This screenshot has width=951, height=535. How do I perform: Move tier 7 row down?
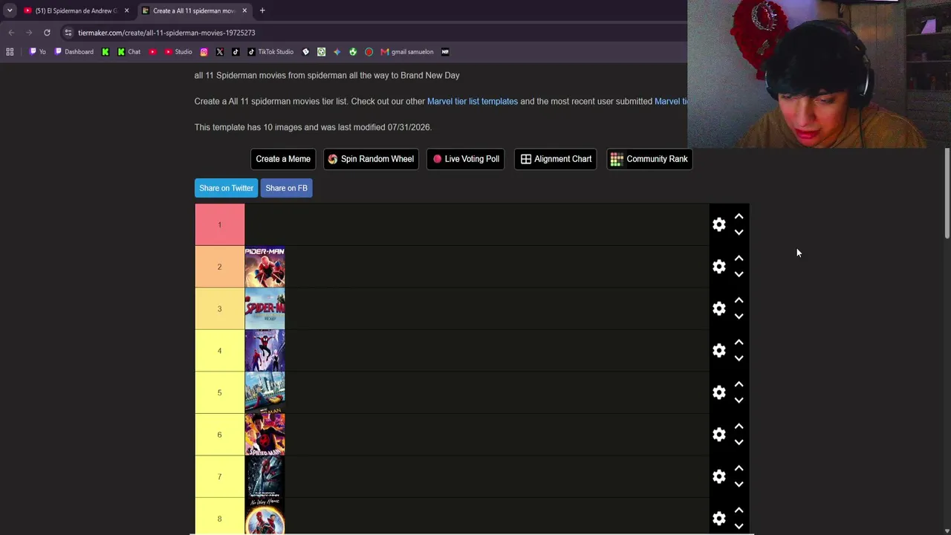click(739, 484)
